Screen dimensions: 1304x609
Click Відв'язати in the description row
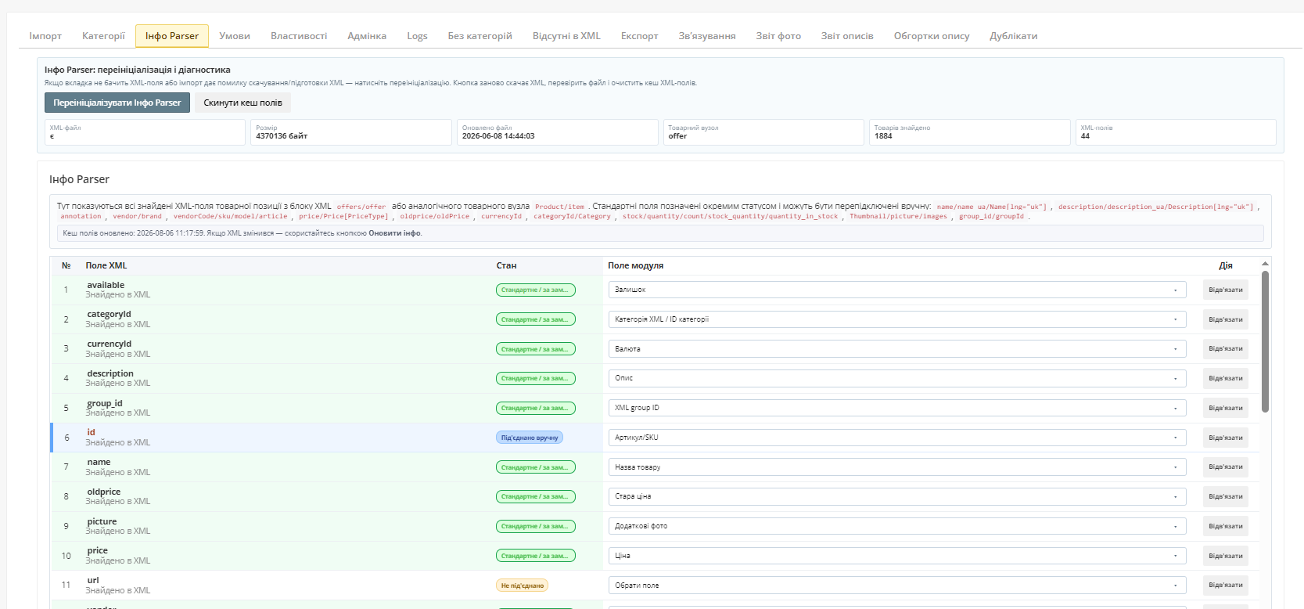tap(1226, 378)
